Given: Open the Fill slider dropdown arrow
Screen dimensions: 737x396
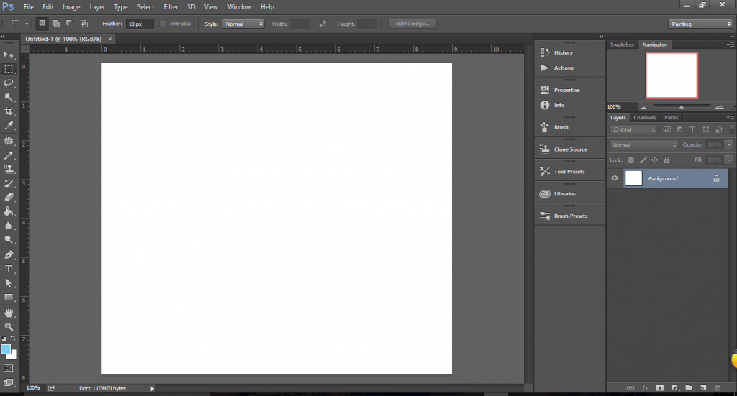Looking at the screenshot, I should tap(729, 160).
